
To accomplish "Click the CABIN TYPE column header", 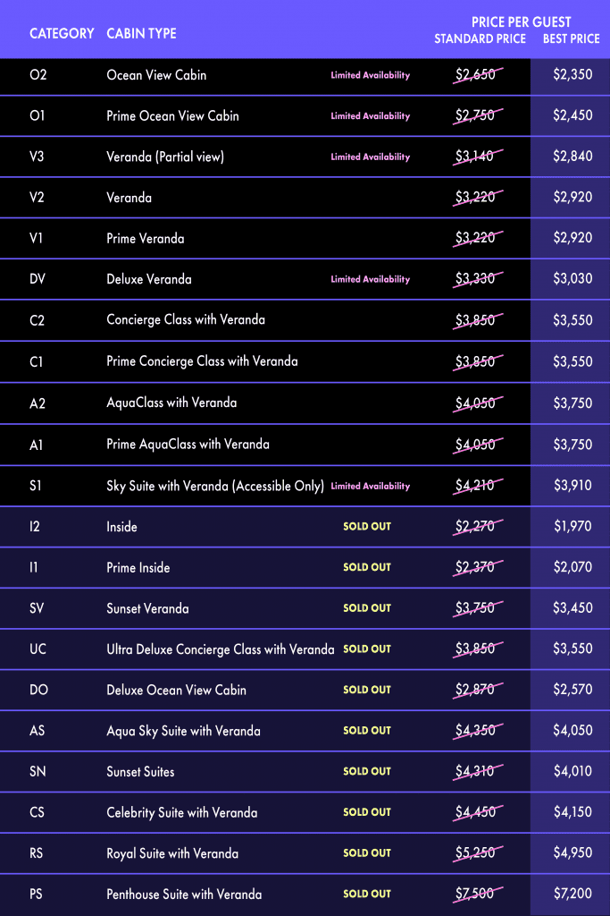I will tap(141, 34).
